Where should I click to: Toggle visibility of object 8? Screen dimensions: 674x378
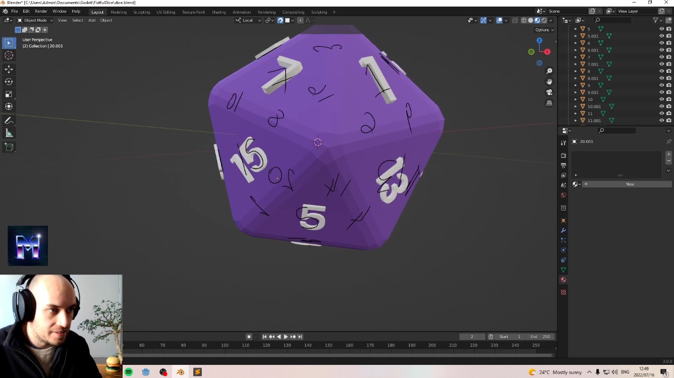coord(661,71)
